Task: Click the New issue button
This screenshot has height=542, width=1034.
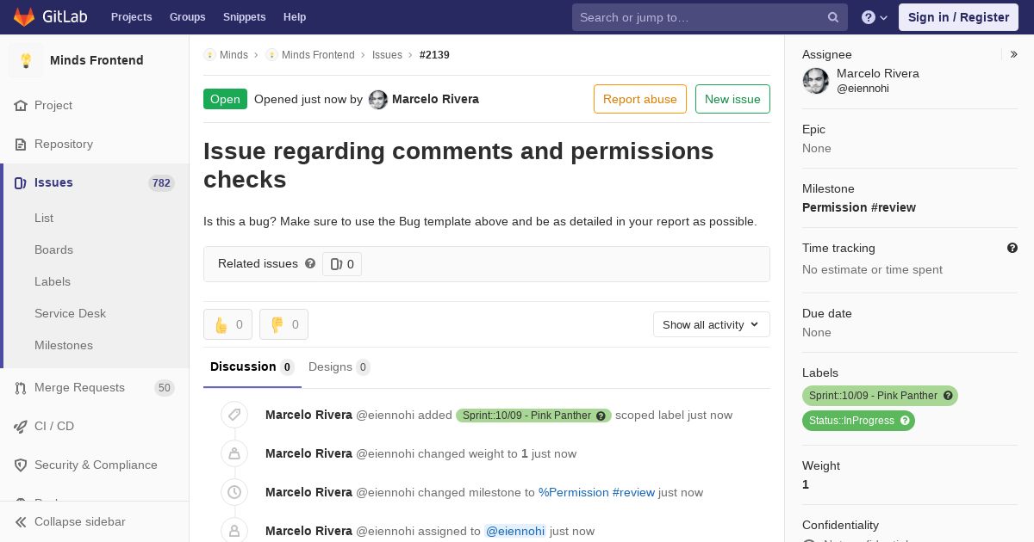Action: coord(732,99)
